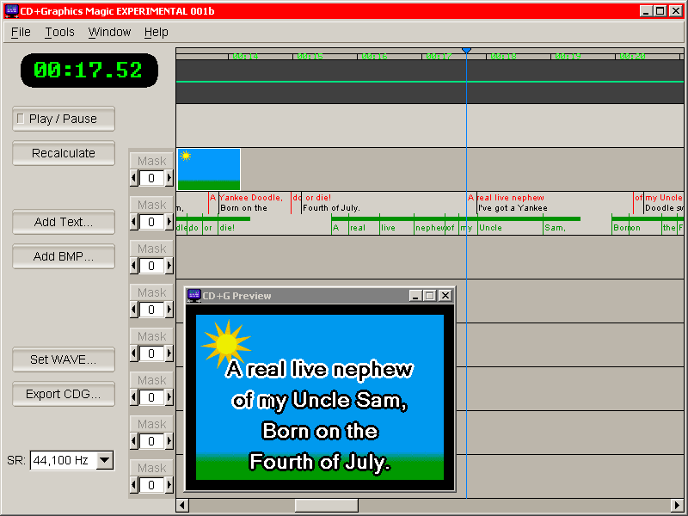
Task: Close the CD+G Preview window
Action: (445, 296)
